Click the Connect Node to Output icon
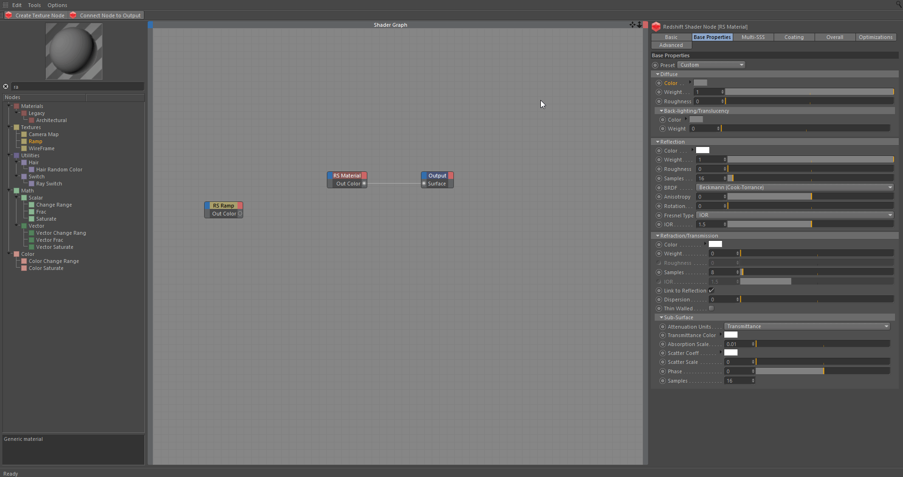 pos(73,15)
